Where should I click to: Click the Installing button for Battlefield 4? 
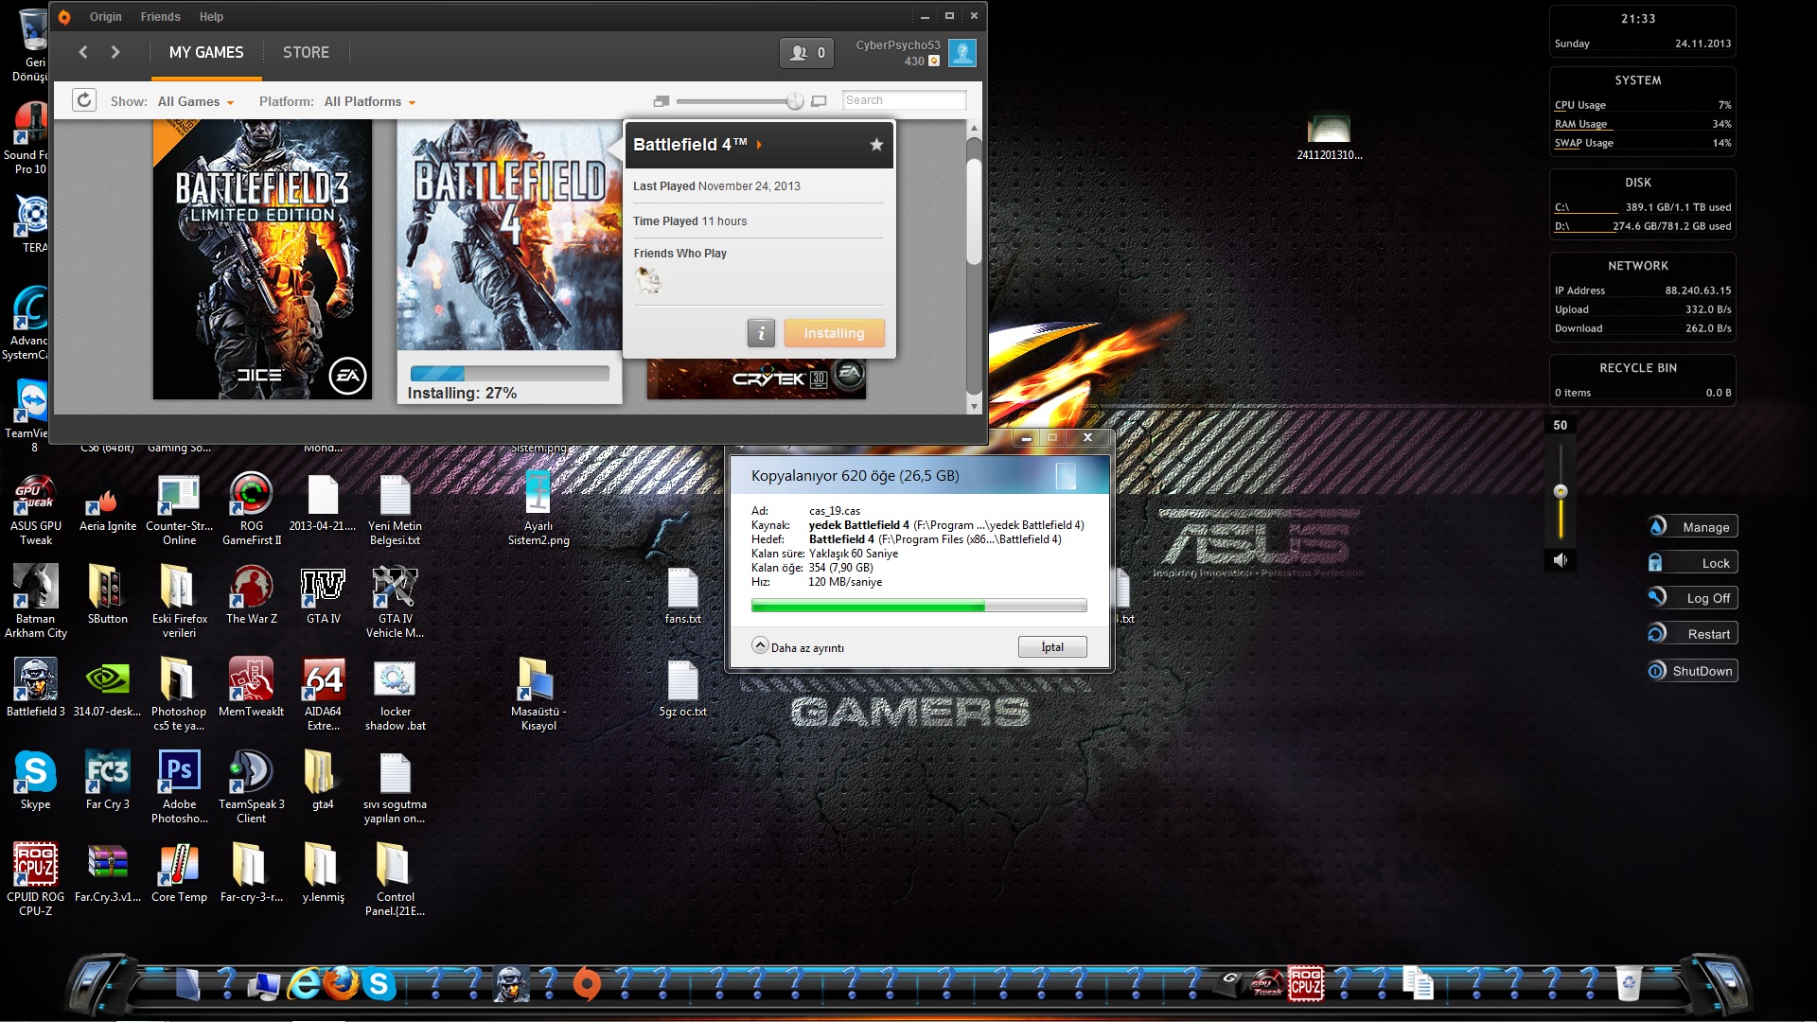coord(834,333)
